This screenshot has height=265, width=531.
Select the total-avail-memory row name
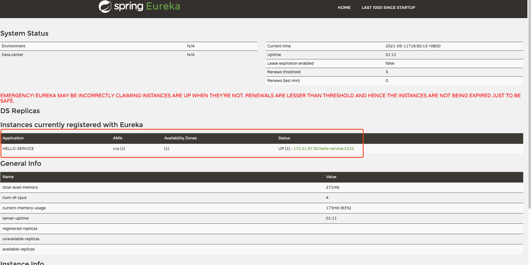click(20, 187)
